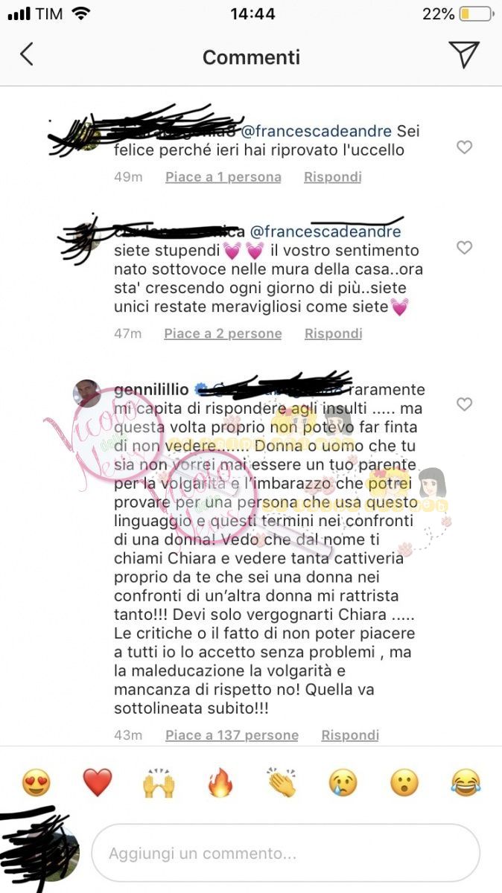
Task: Reply to gennilillio's 43m comment
Action: tap(350, 735)
